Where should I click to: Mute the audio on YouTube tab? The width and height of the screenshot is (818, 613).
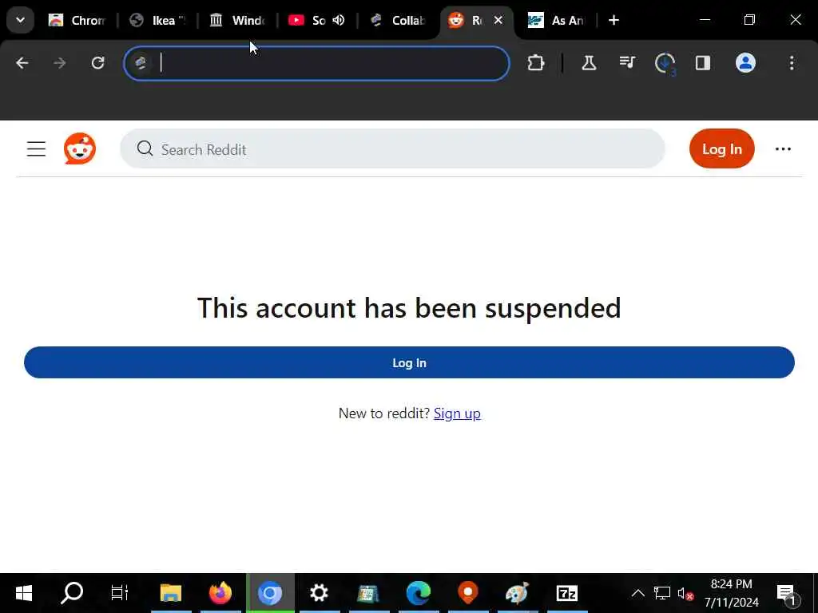(x=339, y=20)
